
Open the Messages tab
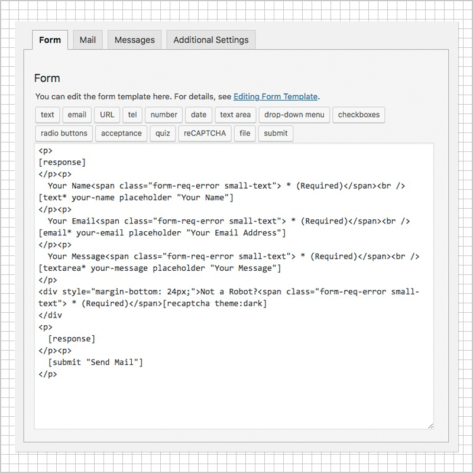[134, 40]
